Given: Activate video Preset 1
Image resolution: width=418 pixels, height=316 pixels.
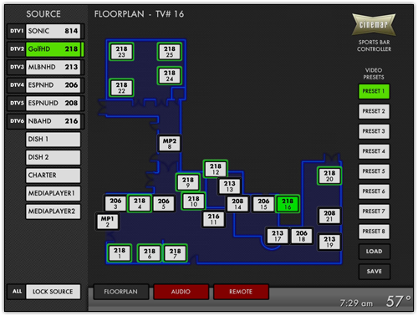Looking at the screenshot, I should click(374, 91).
